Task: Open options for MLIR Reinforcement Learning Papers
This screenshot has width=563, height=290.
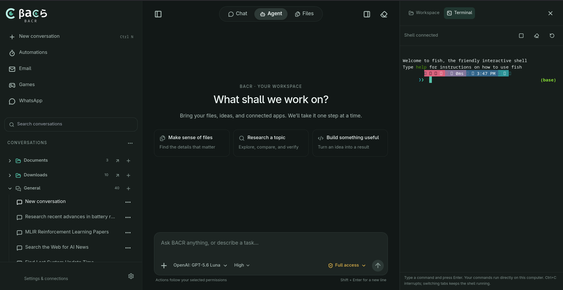Action: (x=128, y=232)
